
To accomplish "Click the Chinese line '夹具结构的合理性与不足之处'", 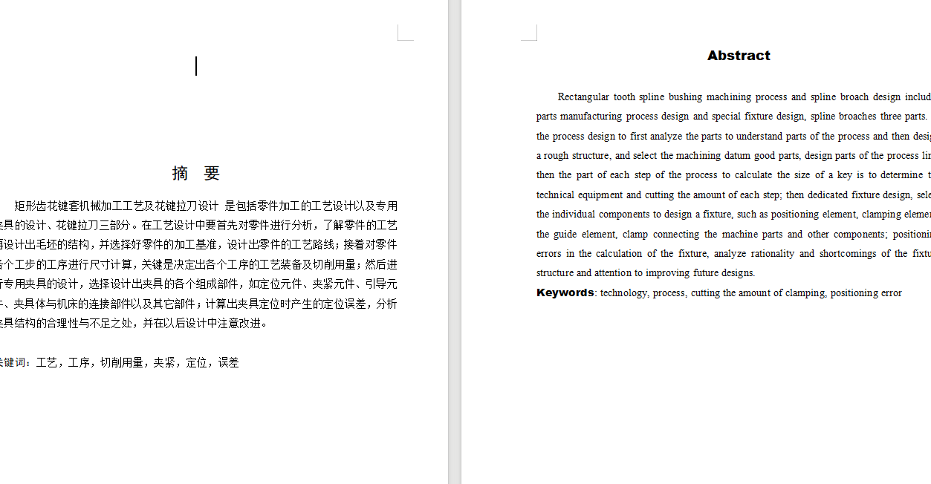I will point(134,323).
